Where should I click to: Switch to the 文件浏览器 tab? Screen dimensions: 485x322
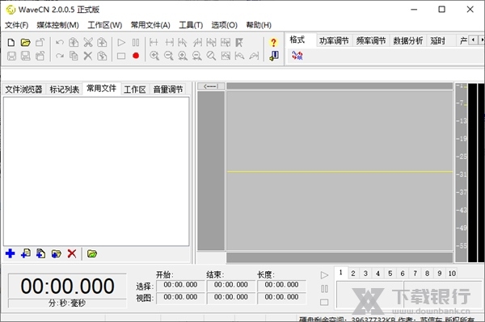point(23,90)
